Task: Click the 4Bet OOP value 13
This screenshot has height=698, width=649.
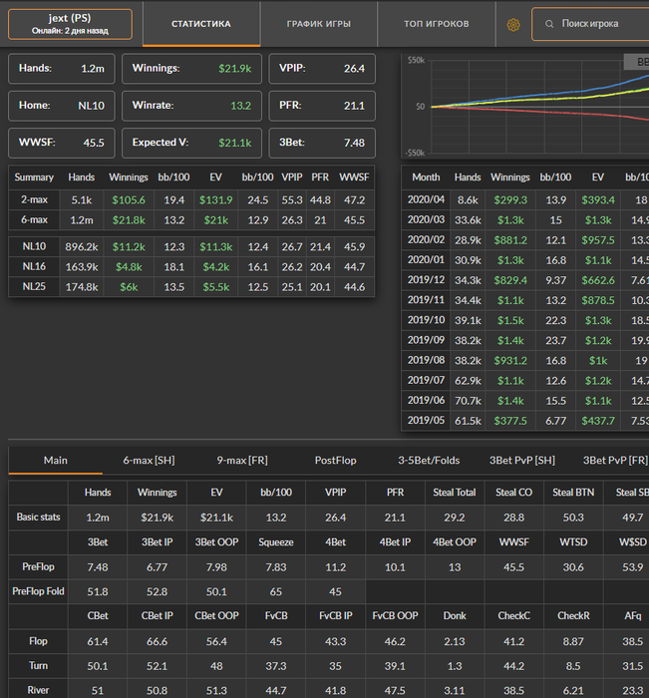Action: (x=455, y=567)
